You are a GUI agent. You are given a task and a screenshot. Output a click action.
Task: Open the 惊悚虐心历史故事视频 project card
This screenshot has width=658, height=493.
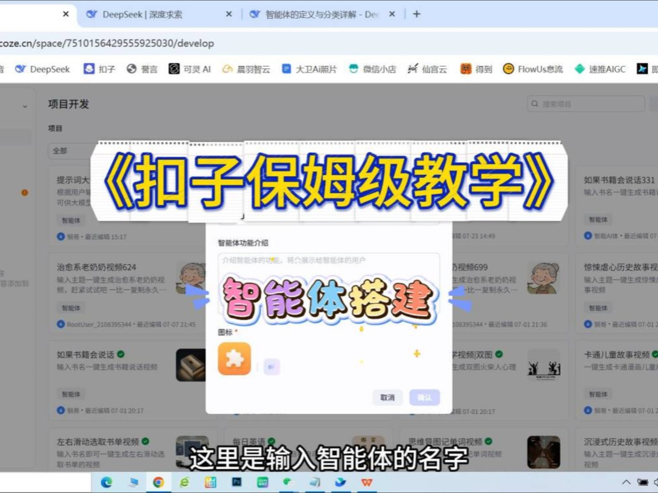(x=617, y=293)
